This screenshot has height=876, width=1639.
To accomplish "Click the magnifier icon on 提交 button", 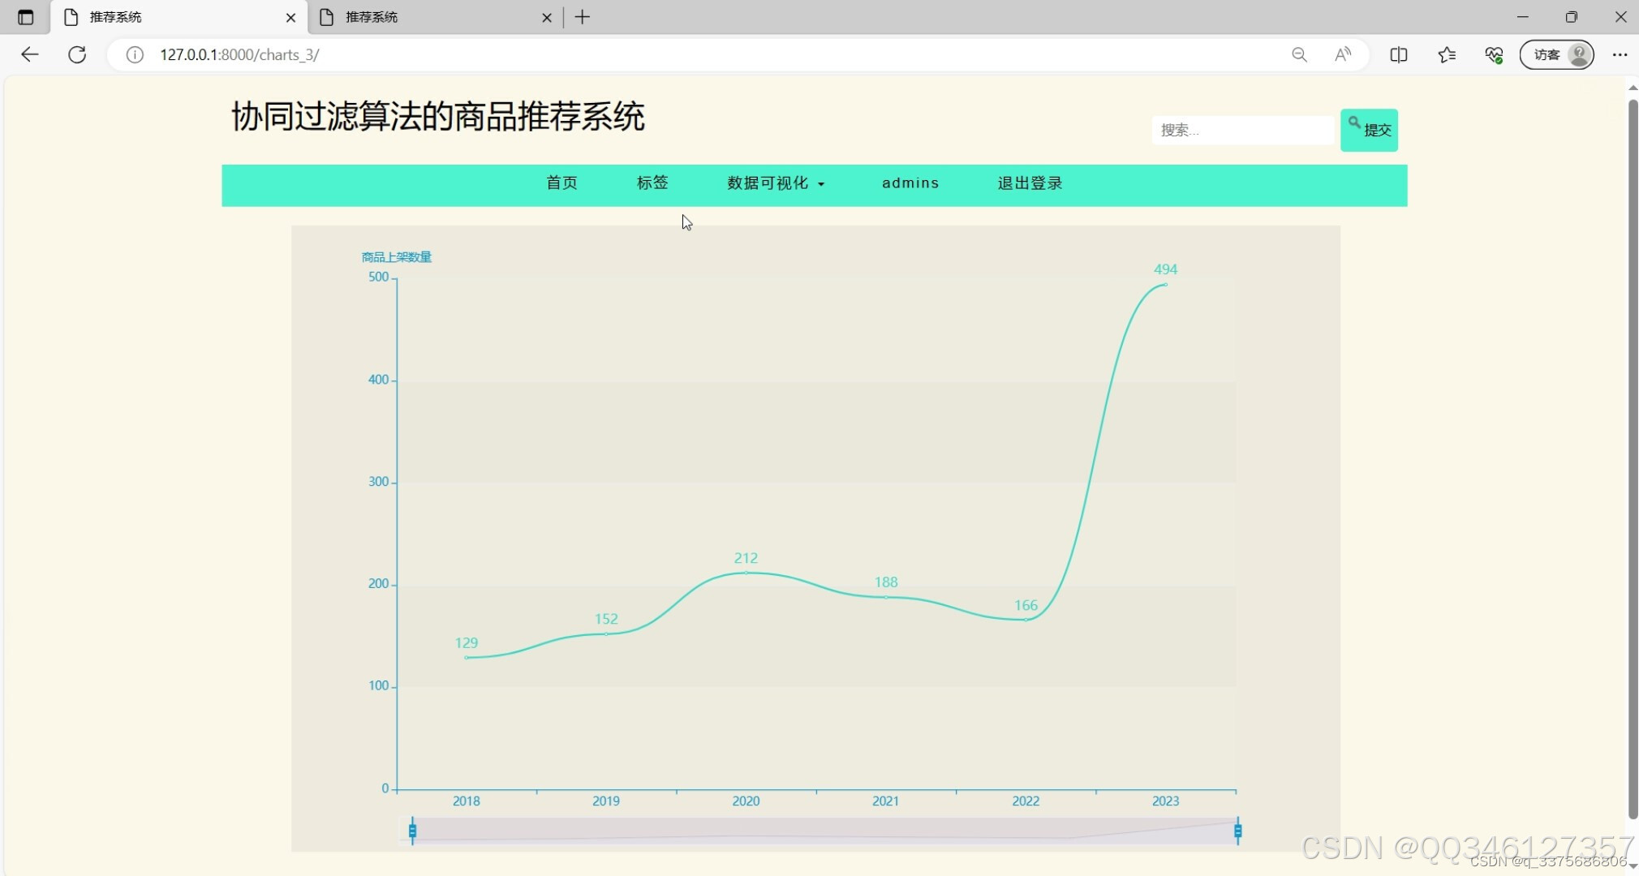I will pyautogui.click(x=1353, y=123).
